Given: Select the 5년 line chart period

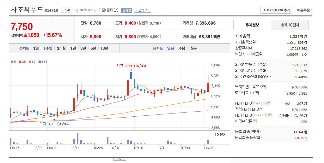Looking at the screenshot, I should (x=93, y=48).
